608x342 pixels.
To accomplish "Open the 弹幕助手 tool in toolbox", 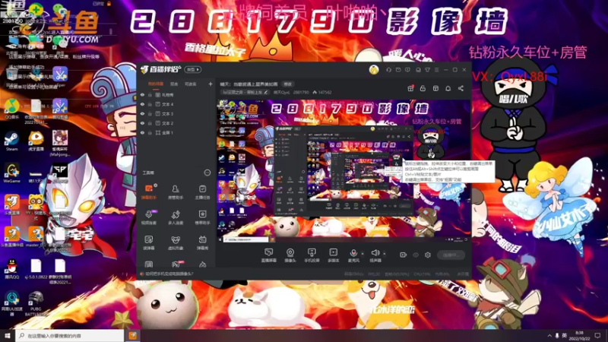I will [149, 192].
